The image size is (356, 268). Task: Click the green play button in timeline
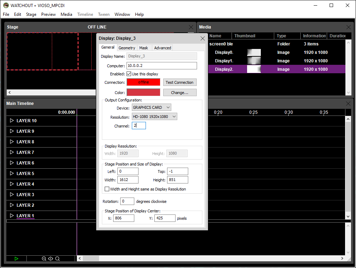coord(16,258)
